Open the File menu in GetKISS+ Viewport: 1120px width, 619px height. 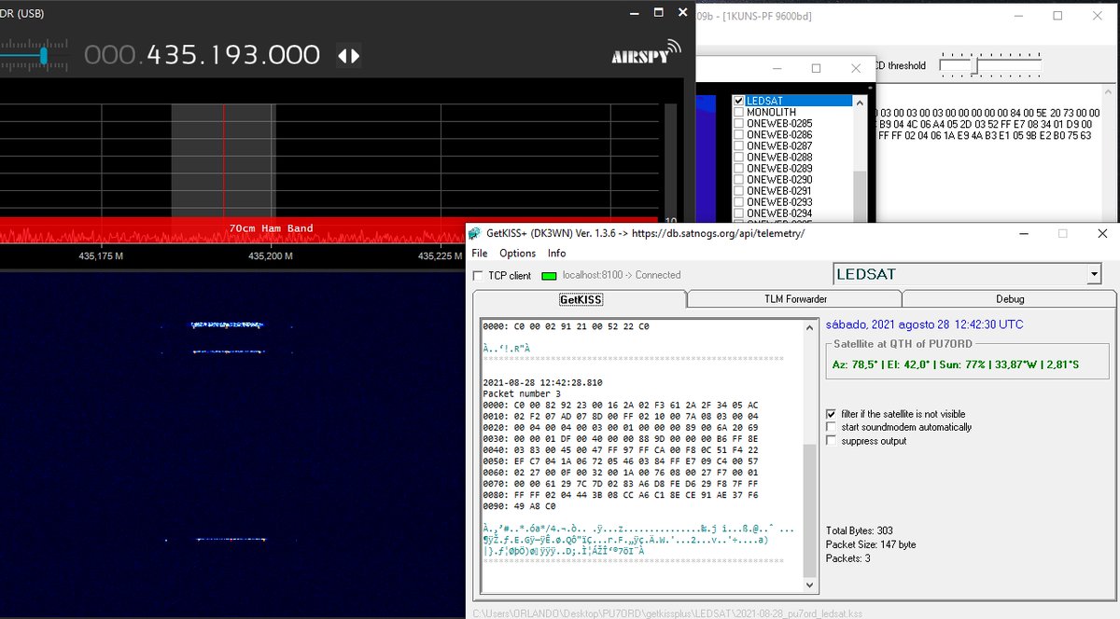pos(480,254)
